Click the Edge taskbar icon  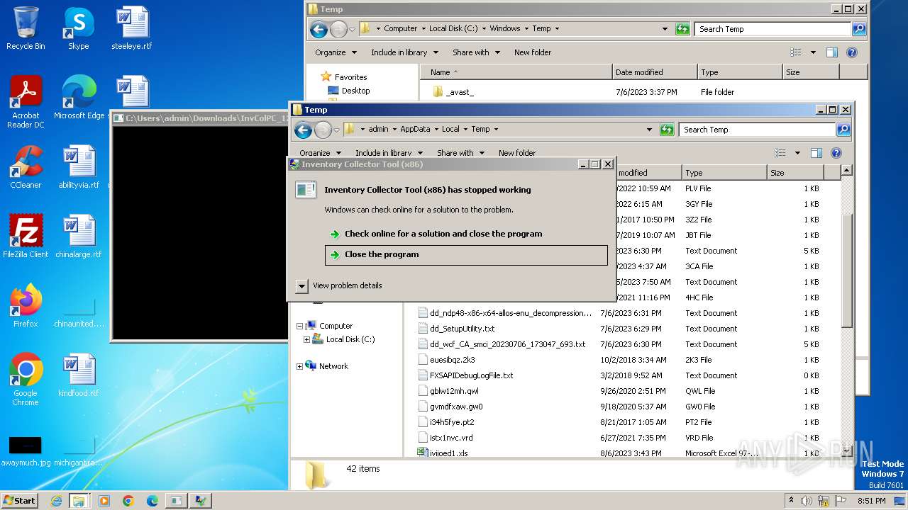click(x=152, y=501)
